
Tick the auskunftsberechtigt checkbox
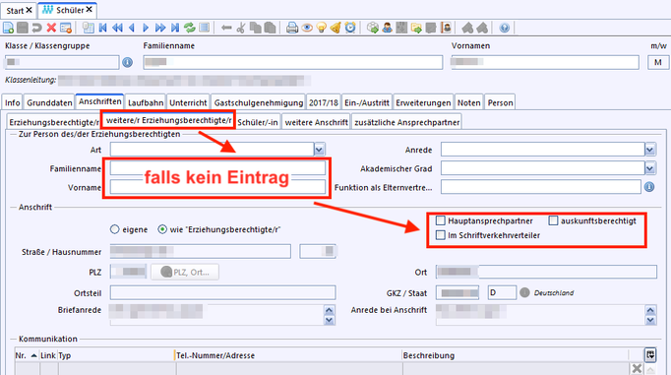pos(553,220)
